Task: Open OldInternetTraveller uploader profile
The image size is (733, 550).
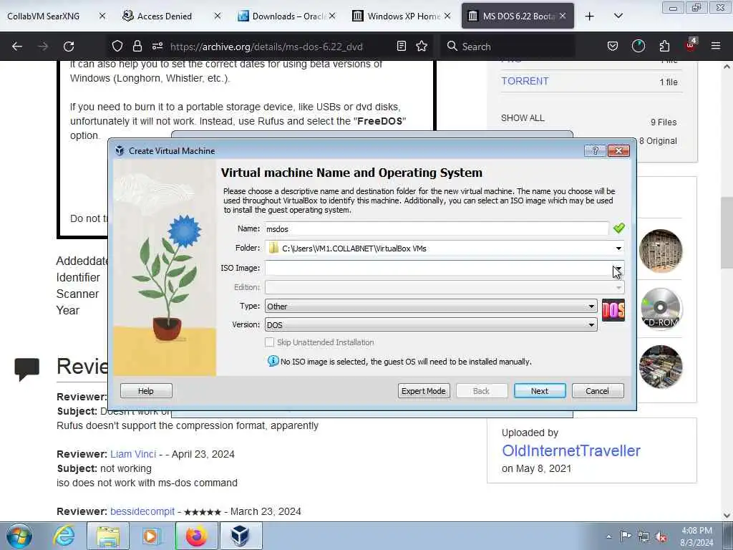Action: (571, 451)
